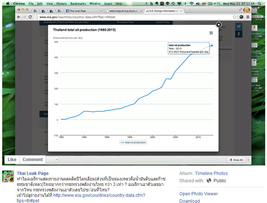The image size is (267, 203).
Task: Open a new Chrome tab
Action: coord(188,11)
